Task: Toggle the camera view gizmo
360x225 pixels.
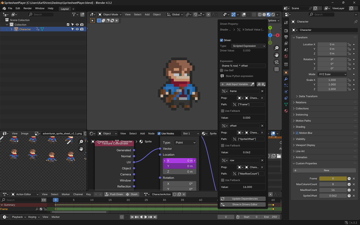Action: [x=277, y=62]
